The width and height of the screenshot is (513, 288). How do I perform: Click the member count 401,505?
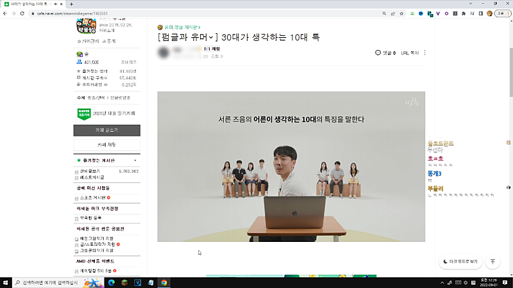(91, 62)
